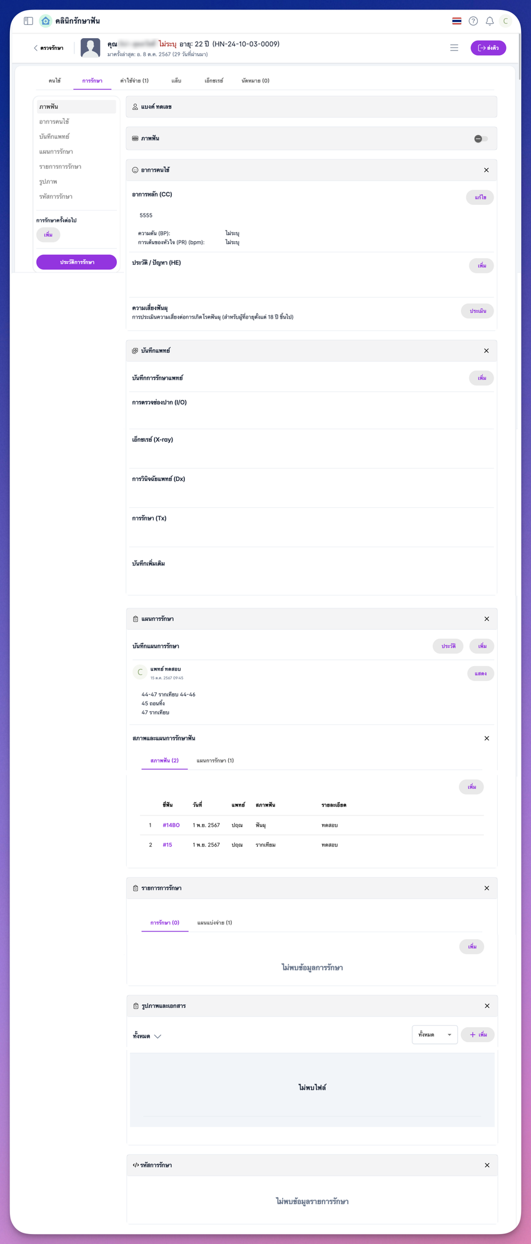Open the แผนการรักษา (1) sub-tab

point(215,760)
